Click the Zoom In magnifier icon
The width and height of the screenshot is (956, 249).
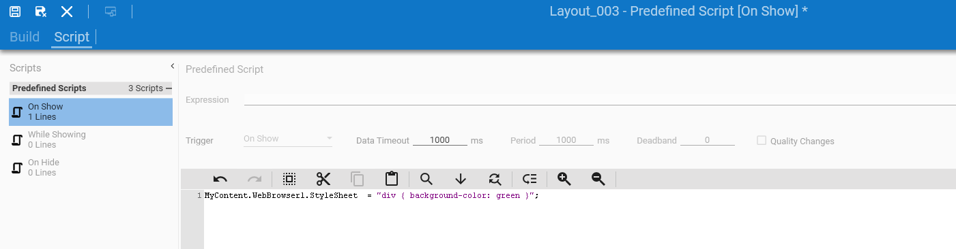pyautogui.click(x=564, y=179)
